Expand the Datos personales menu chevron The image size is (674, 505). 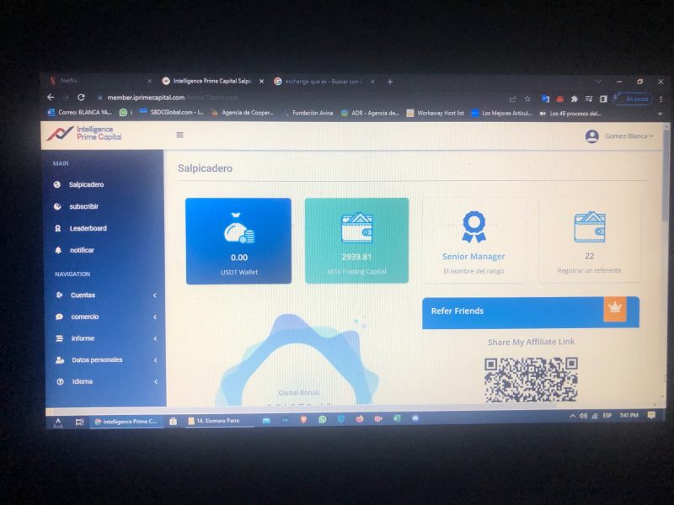[156, 360]
